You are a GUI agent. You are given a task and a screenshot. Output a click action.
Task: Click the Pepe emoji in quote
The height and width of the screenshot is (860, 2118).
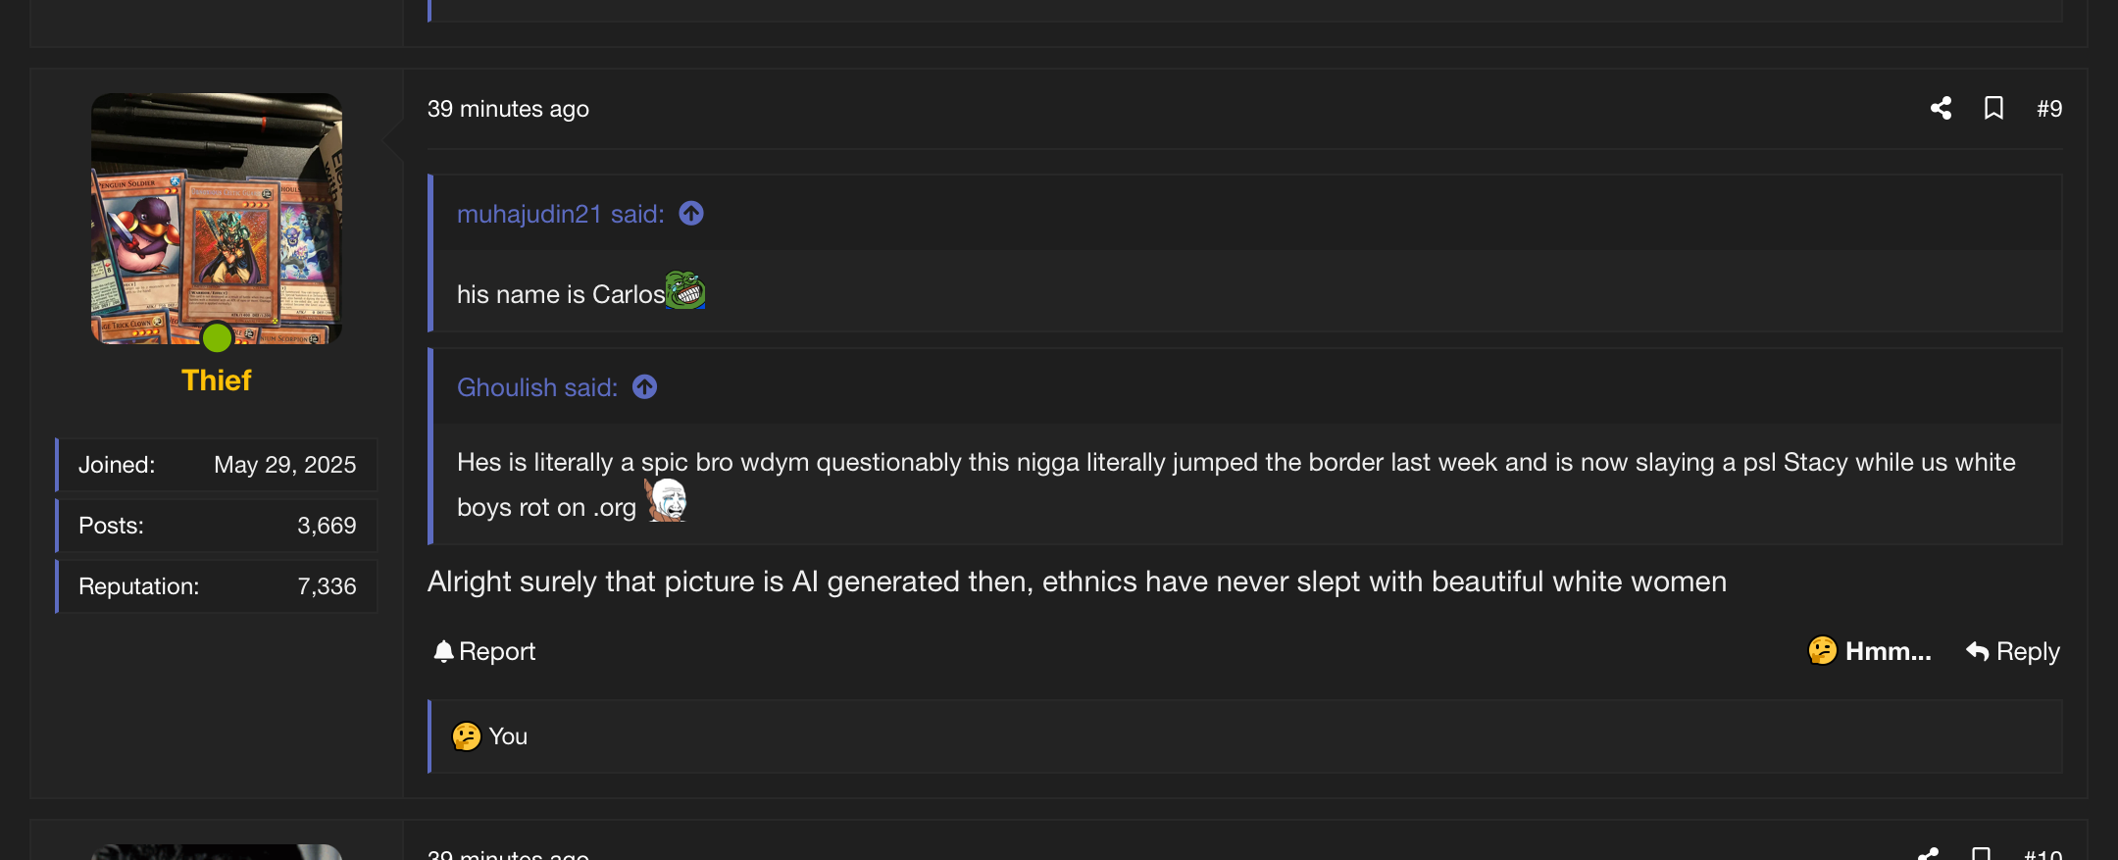685,290
